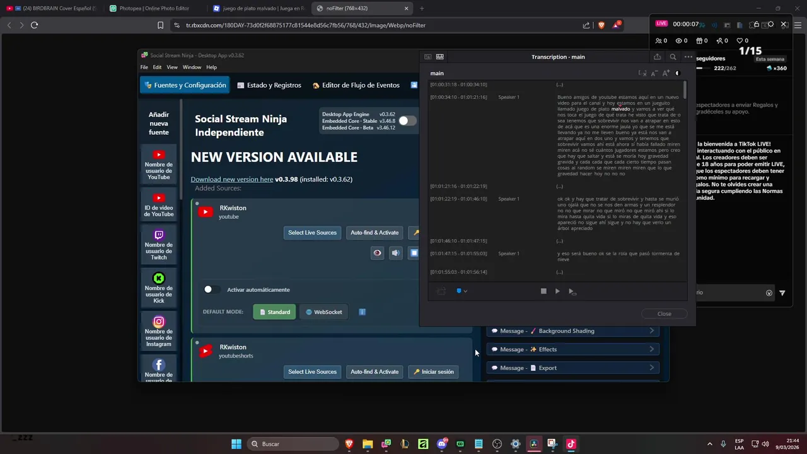
Task: Click the share icon in Transcription window header
Action: click(x=657, y=57)
